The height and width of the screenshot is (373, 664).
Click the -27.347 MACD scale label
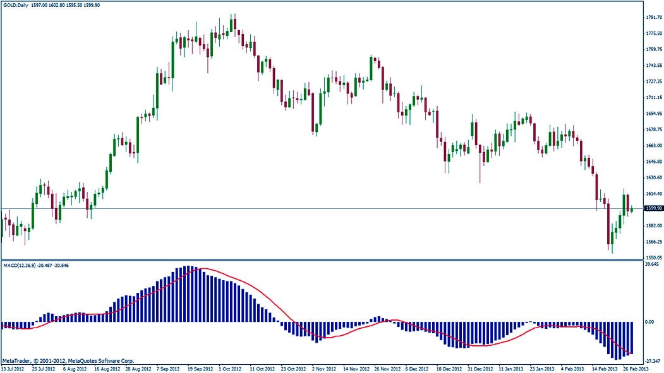click(652, 362)
